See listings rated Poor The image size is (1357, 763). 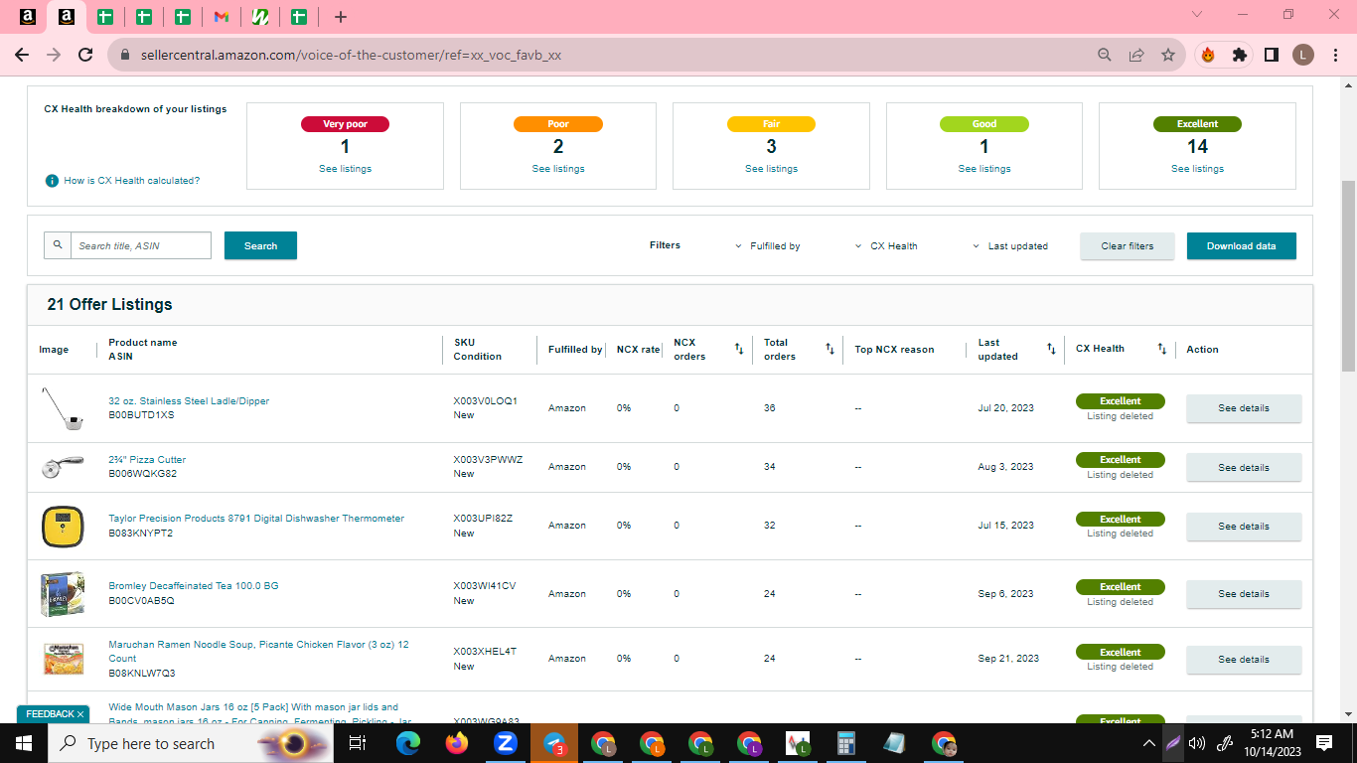(558, 169)
